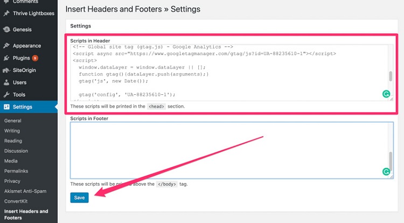
Task: Click the Genesis icon in sidebar
Action: point(6,30)
